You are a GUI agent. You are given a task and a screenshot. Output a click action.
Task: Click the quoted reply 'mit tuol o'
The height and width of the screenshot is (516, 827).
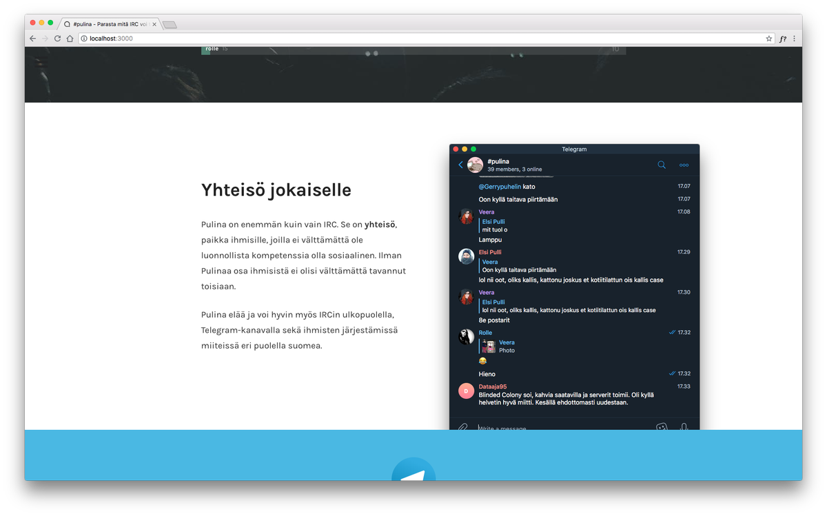pos(494,230)
